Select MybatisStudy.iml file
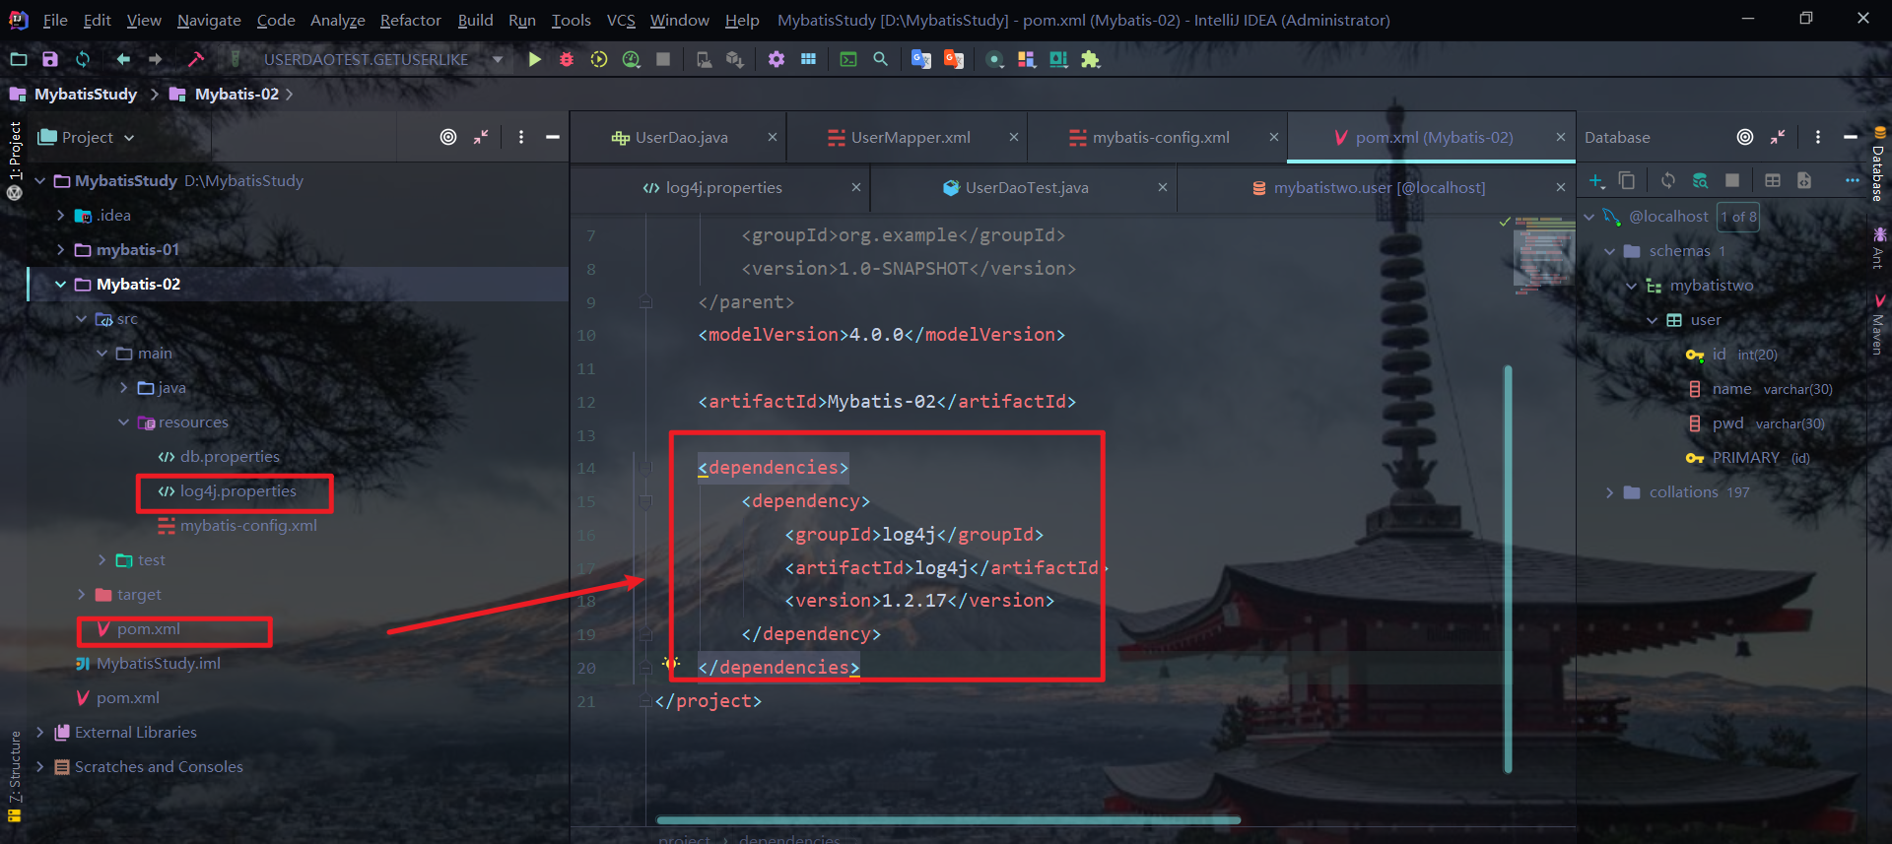 [159, 664]
